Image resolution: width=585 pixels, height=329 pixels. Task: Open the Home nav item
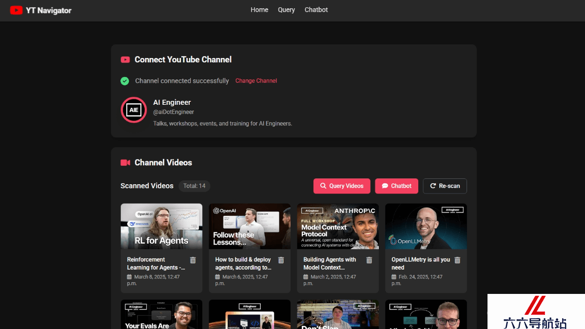[259, 10]
